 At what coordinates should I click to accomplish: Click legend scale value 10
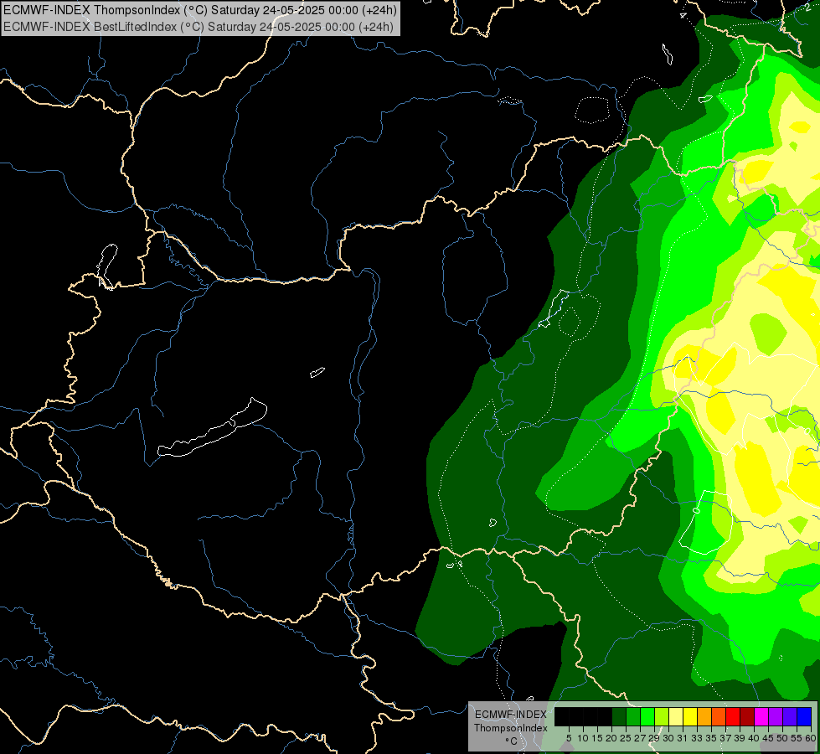point(583,738)
